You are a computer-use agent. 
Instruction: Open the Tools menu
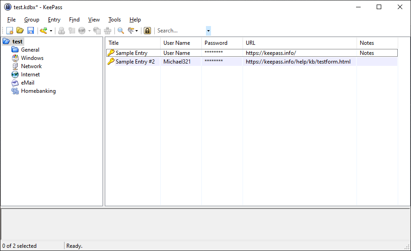click(x=114, y=20)
